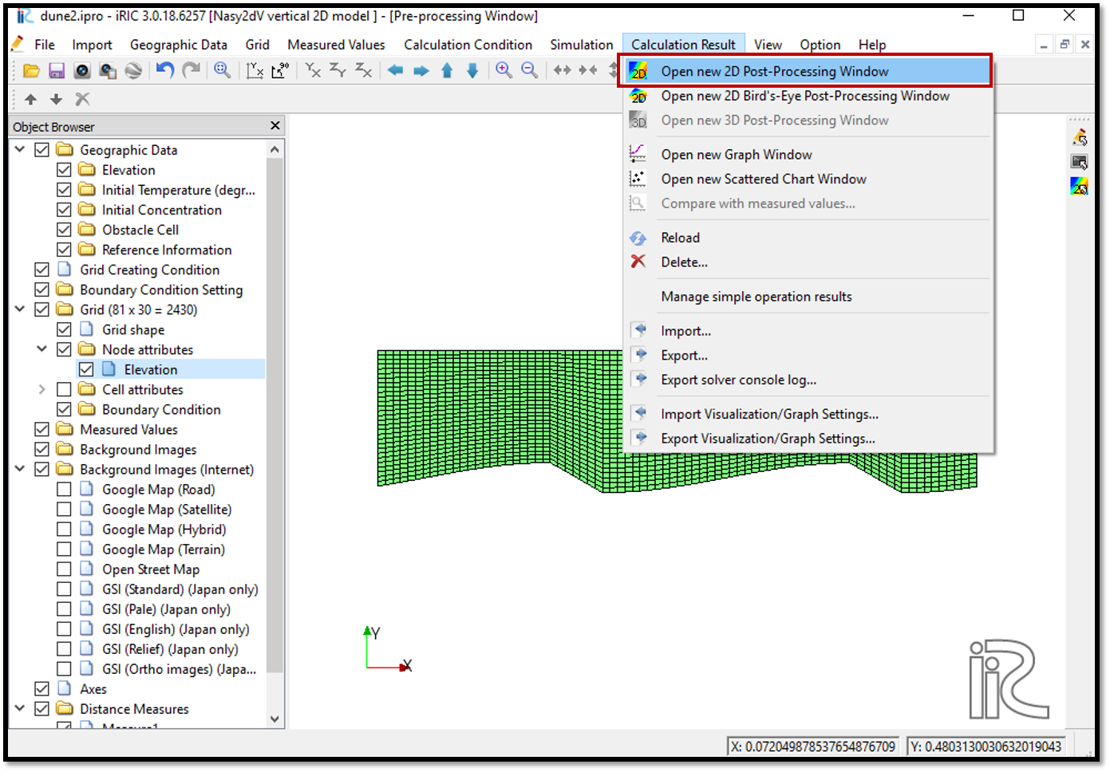
Task: Select the ZX plane view icon
Action: (x=364, y=70)
